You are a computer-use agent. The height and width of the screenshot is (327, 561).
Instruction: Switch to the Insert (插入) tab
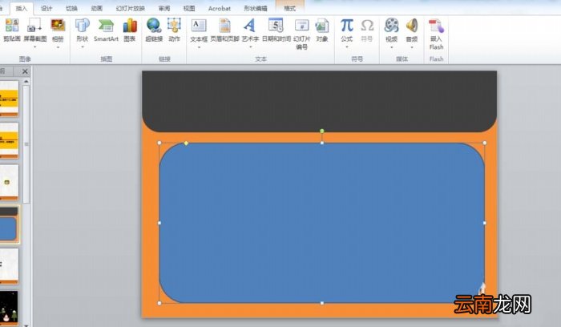(21, 8)
